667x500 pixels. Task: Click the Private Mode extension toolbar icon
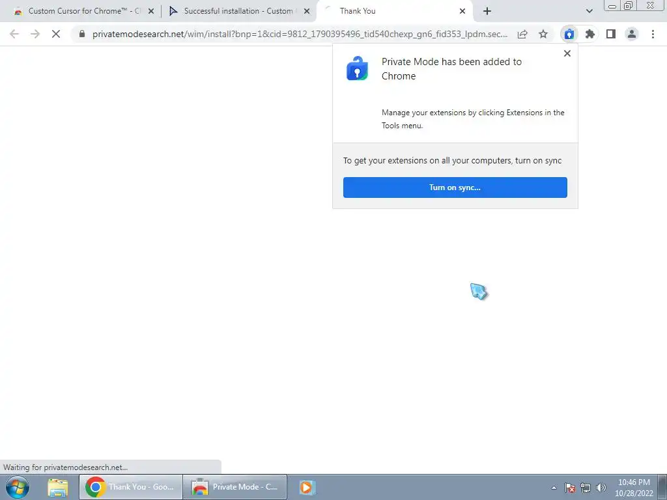pyautogui.click(x=569, y=34)
